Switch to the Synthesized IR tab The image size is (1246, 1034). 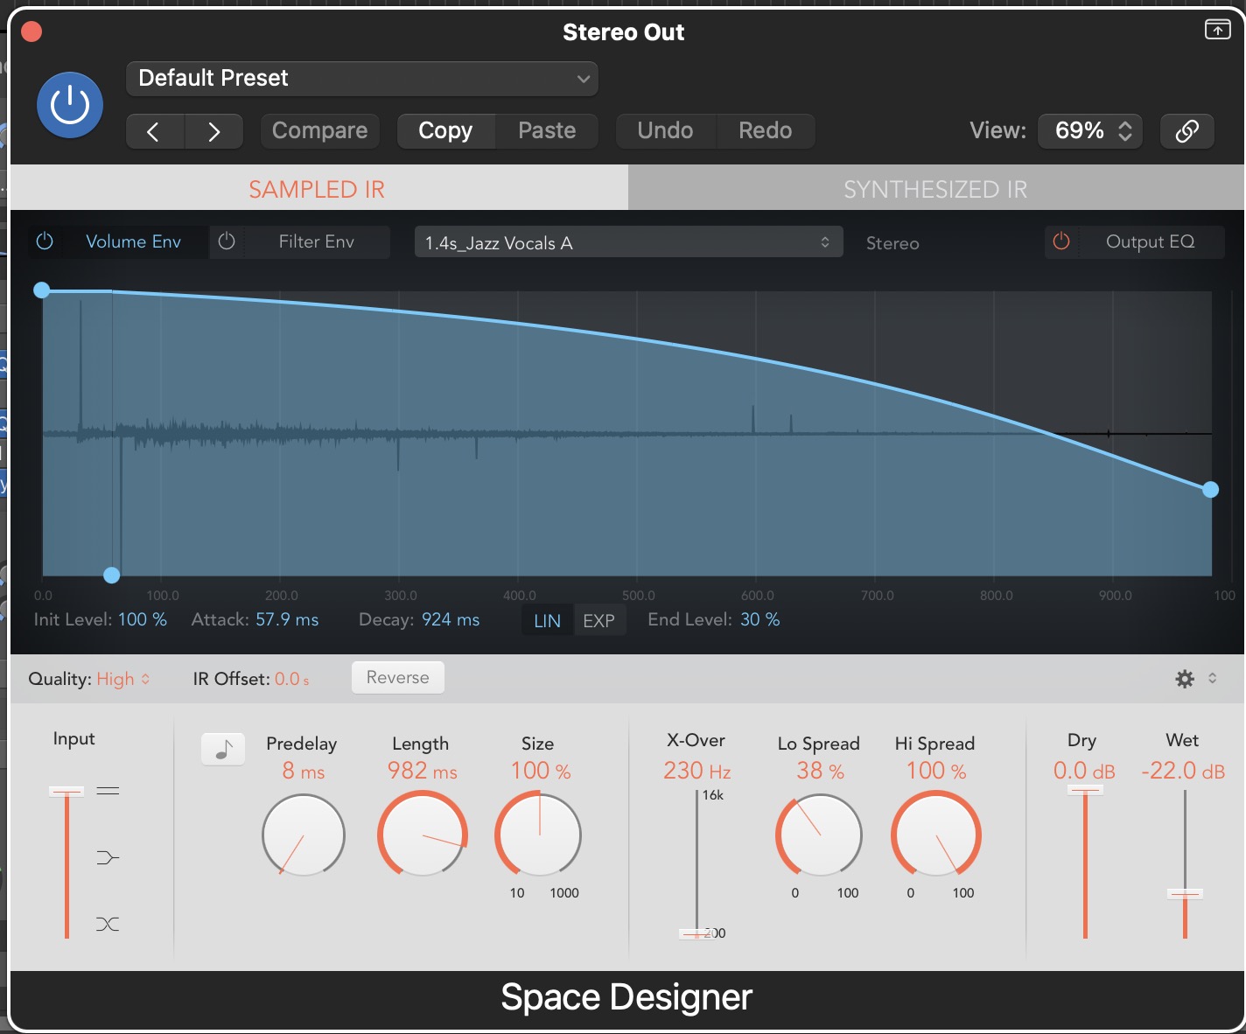935,189
